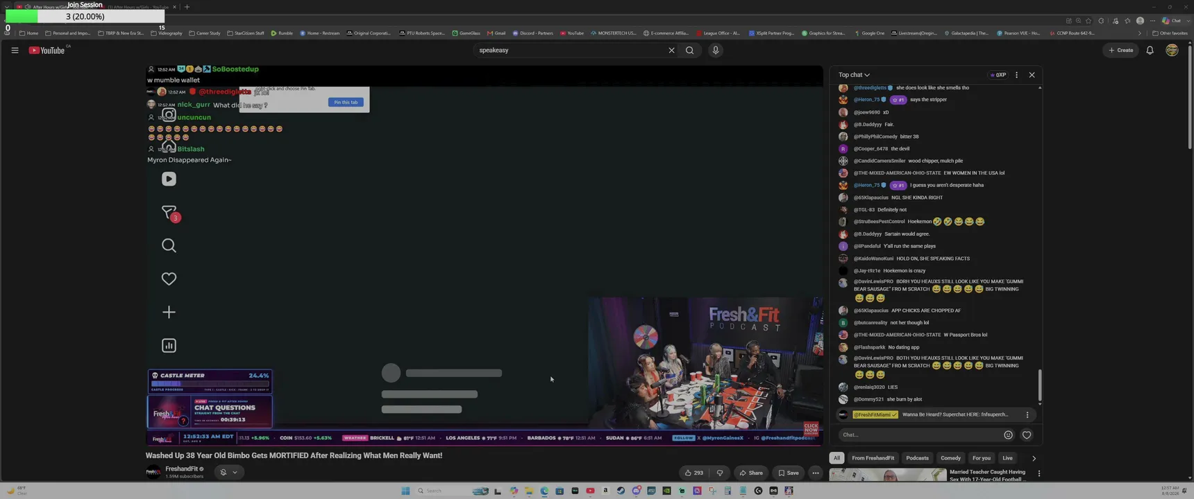Click Pin this tab button
1194x499 pixels.
click(346, 102)
